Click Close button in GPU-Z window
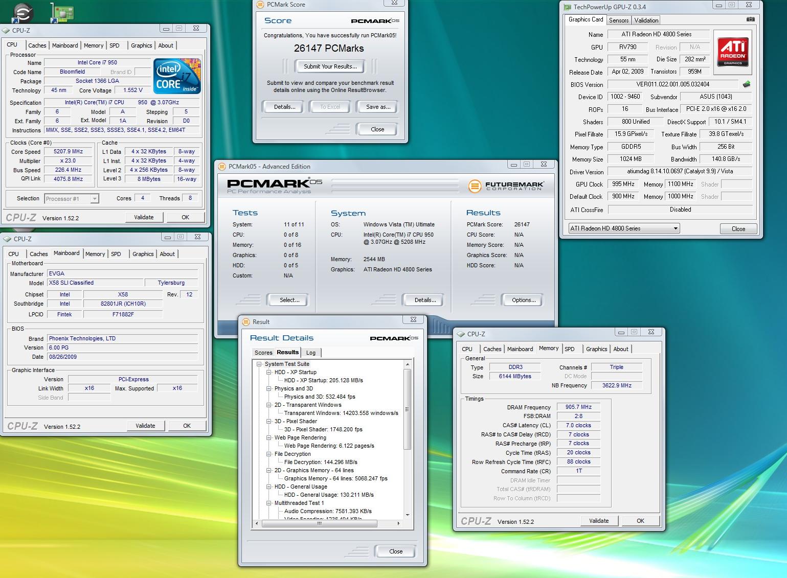 coord(738,229)
